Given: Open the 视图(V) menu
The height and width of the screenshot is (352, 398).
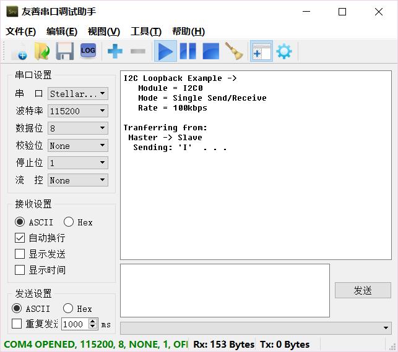Looking at the screenshot, I should pyautogui.click(x=104, y=31).
